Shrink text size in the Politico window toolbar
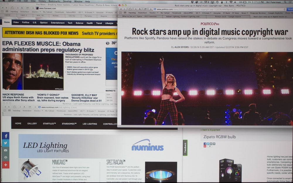Image resolution: width=293 pixels, height=183 pixels. [x=136, y=9]
